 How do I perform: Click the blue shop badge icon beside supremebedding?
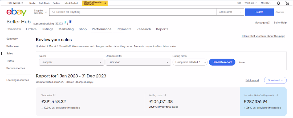pyautogui.click(x=70, y=22)
